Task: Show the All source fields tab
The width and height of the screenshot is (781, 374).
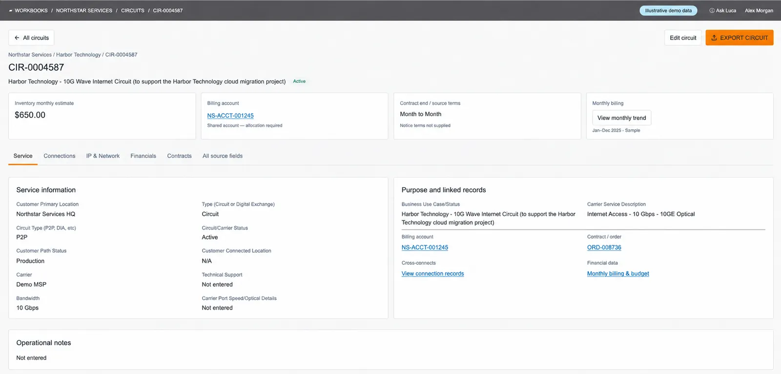Action: pyautogui.click(x=223, y=156)
